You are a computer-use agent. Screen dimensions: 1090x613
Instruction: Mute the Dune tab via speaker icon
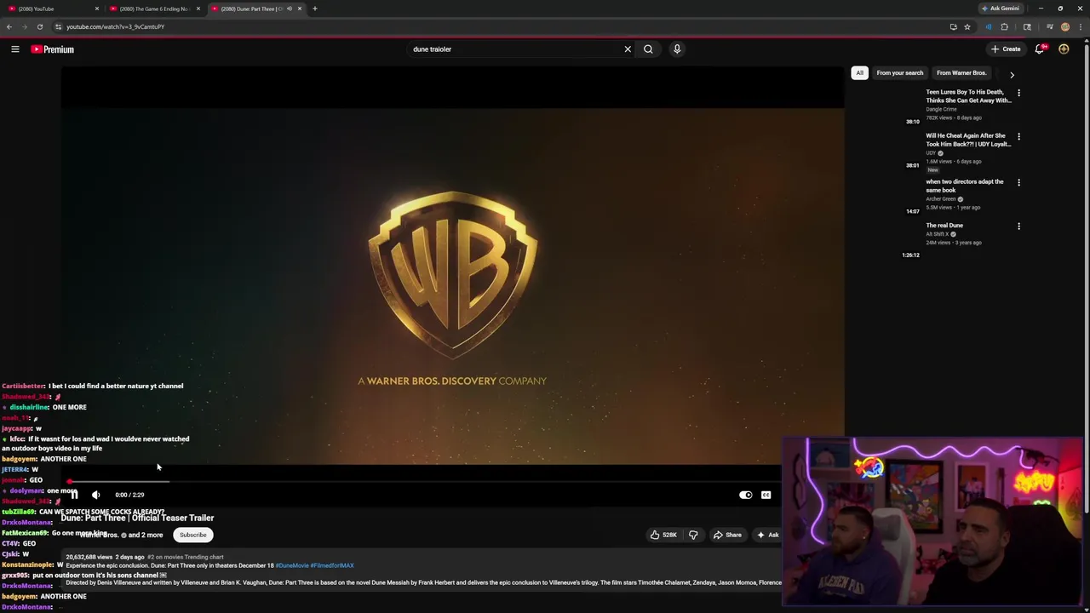point(290,9)
